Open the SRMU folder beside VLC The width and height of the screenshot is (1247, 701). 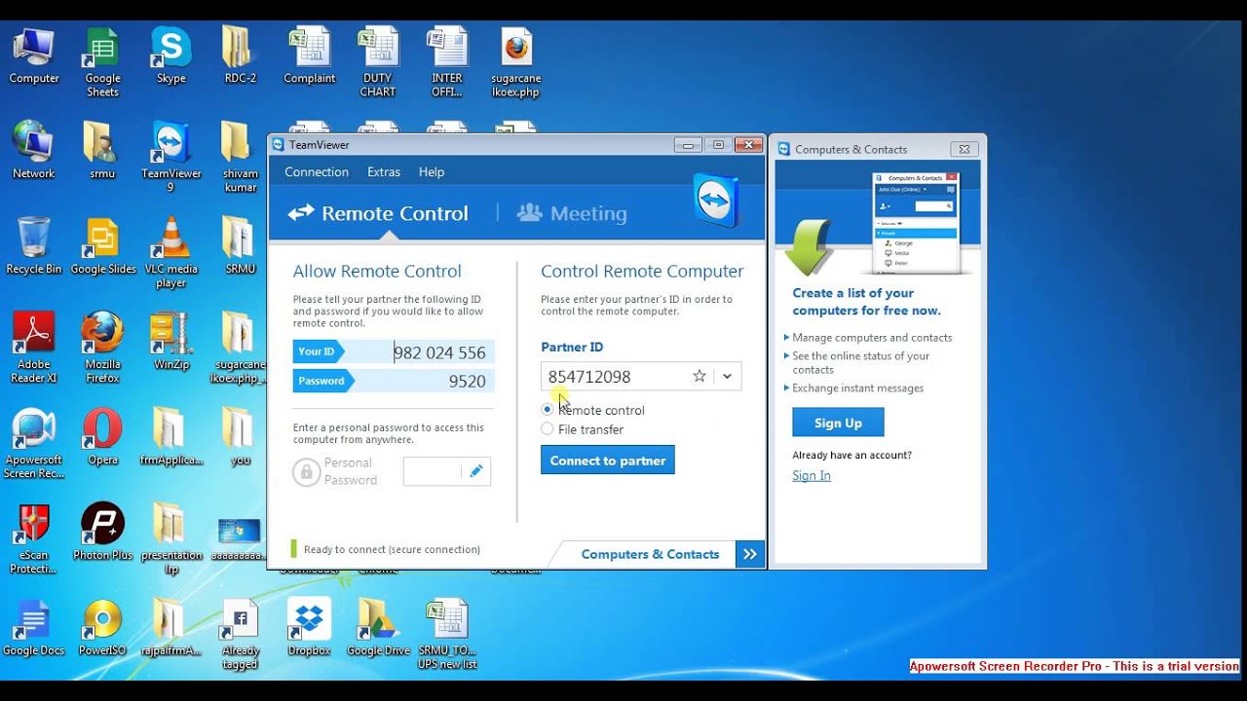coord(240,246)
